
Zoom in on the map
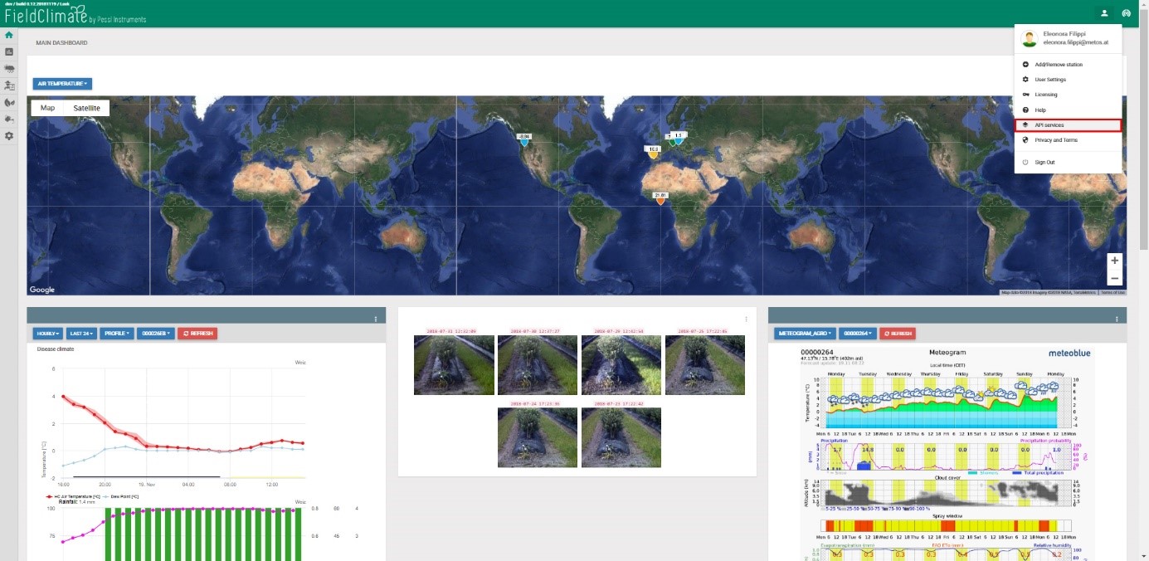pyautogui.click(x=1114, y=261)
